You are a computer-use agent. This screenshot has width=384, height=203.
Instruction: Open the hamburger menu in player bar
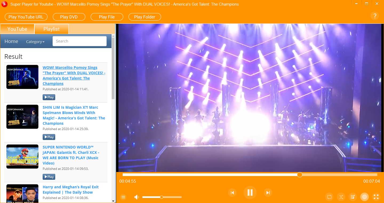pyautogui.click(x=123, y=197)
